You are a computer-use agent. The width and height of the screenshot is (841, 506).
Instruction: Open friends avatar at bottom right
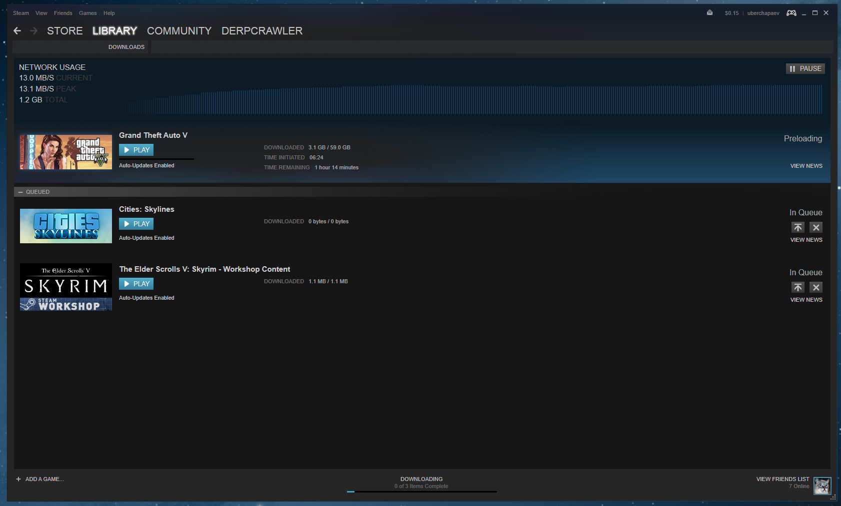[822, 486]
